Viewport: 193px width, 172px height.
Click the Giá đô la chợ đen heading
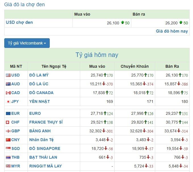click(24, 5)
